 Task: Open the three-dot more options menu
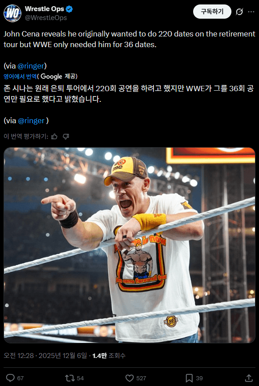(x=251, y=12)
